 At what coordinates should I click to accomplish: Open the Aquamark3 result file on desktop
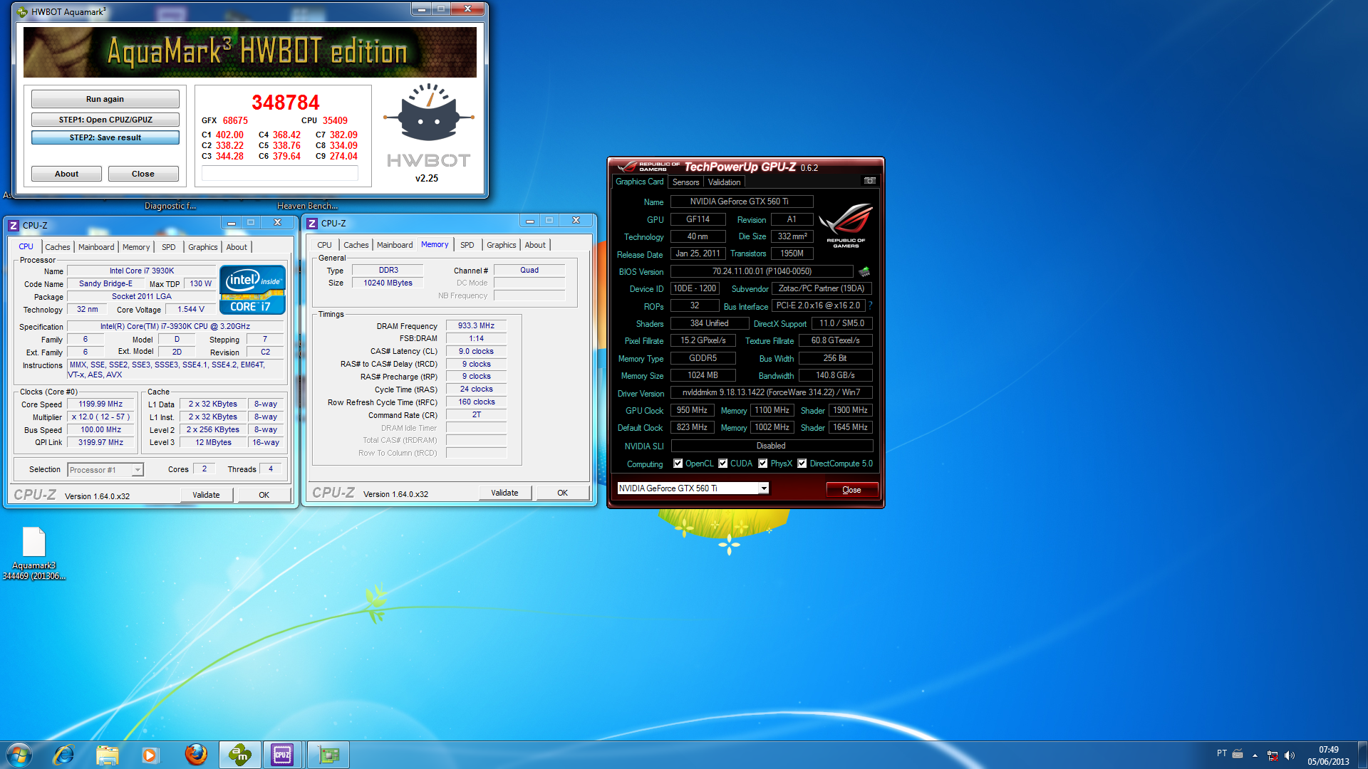tap(33, 554)
